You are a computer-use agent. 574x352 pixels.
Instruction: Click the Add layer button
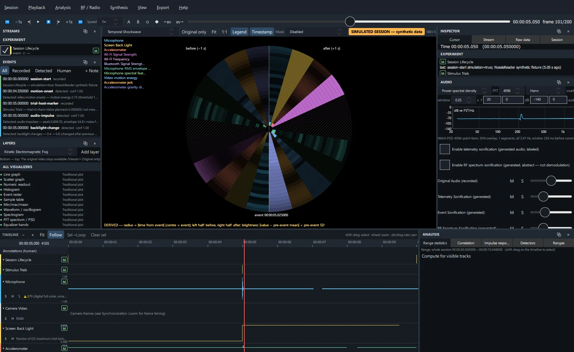point(90,152)
